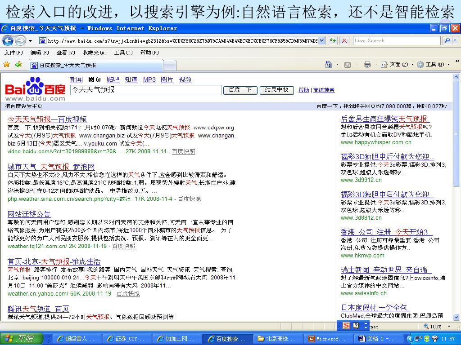
Task: Open the recent pages dropdown beside Forward
Action: [30, 41]
